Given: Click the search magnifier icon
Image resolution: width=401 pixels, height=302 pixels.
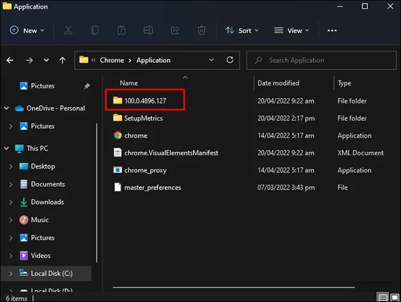Looking at the screenshot, I should click(258, 60).
